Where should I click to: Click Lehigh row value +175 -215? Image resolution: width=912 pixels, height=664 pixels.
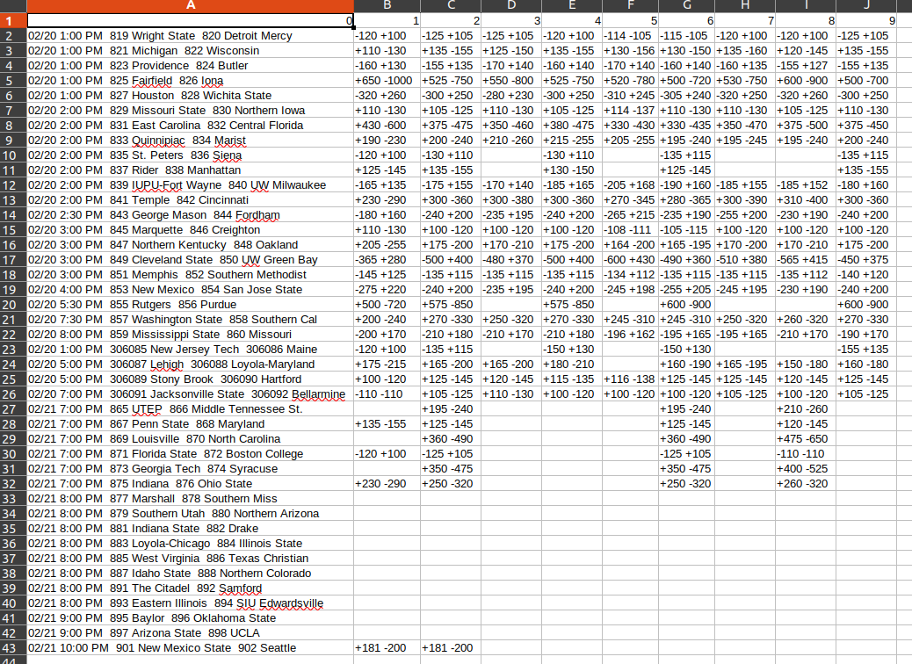(387, 364)
